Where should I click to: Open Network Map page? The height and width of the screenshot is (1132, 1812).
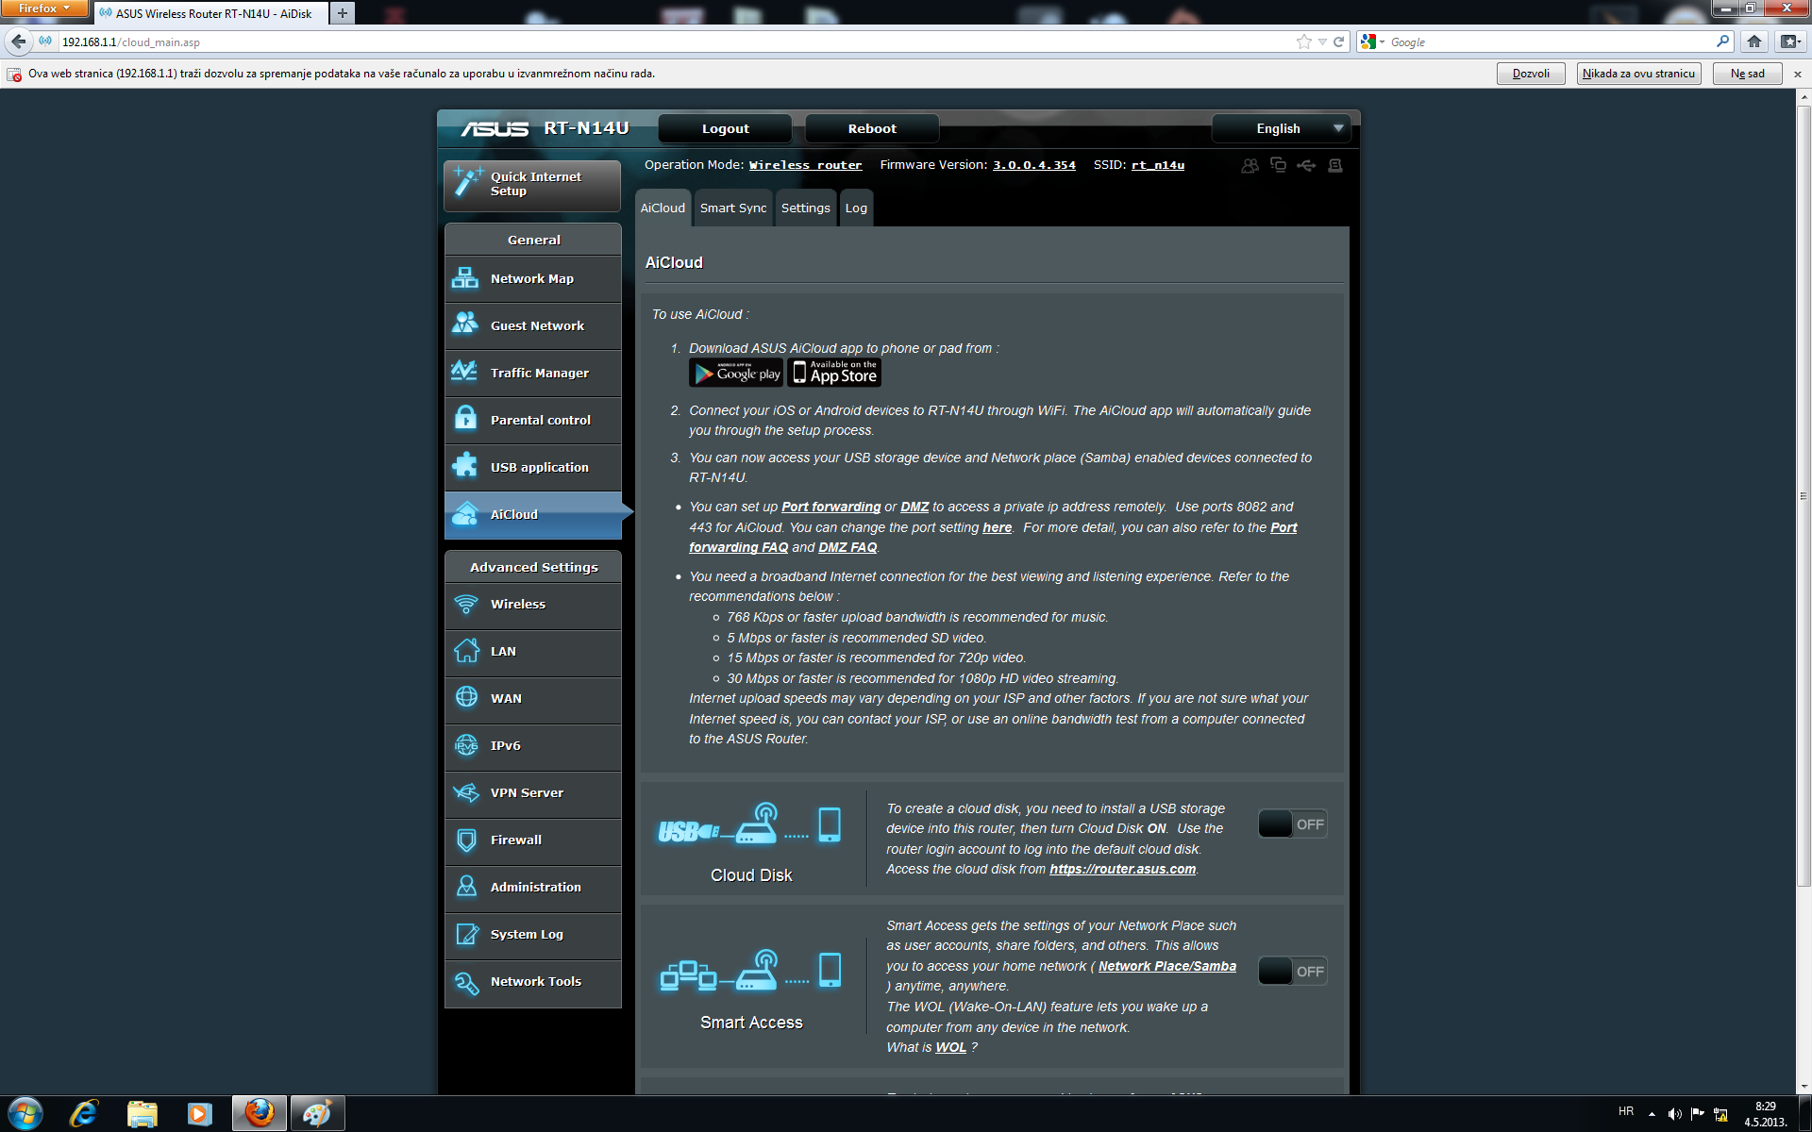[532, 279]
